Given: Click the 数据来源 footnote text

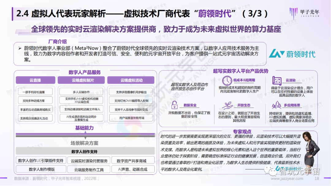Looking at the screenshot, I should (x=57, y=179).
